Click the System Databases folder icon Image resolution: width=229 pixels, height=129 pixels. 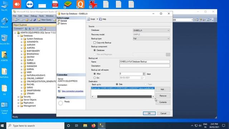pyautogui.click(x=25, y=39)
